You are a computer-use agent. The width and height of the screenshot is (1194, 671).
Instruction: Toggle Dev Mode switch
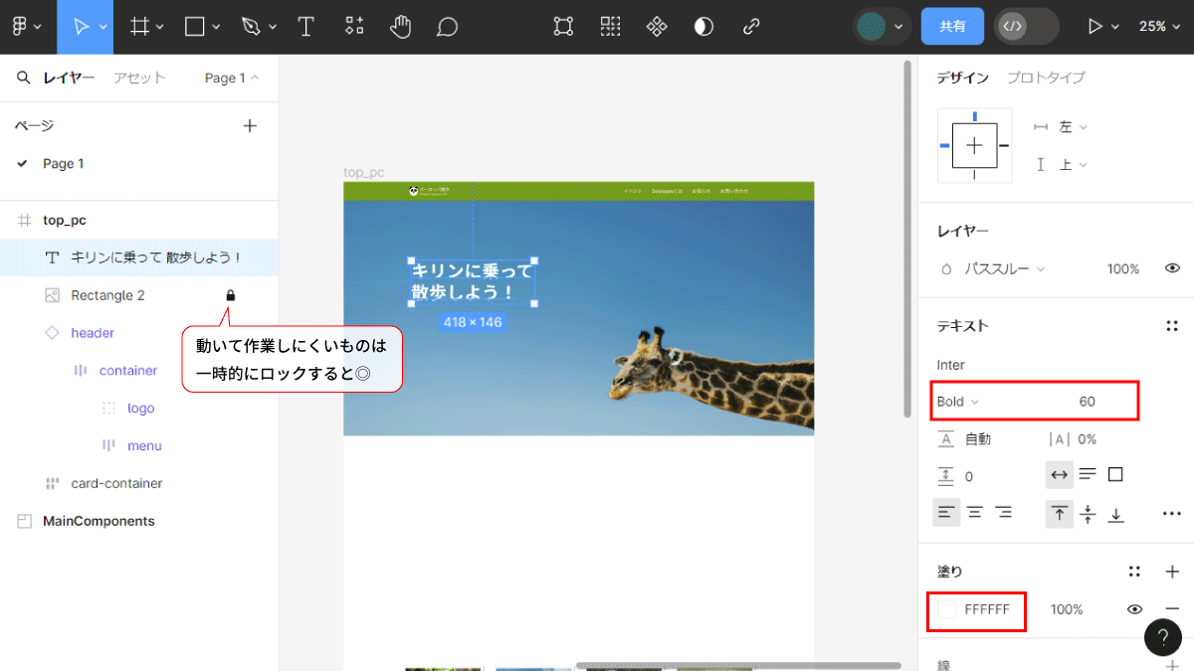coord(1027,27)
